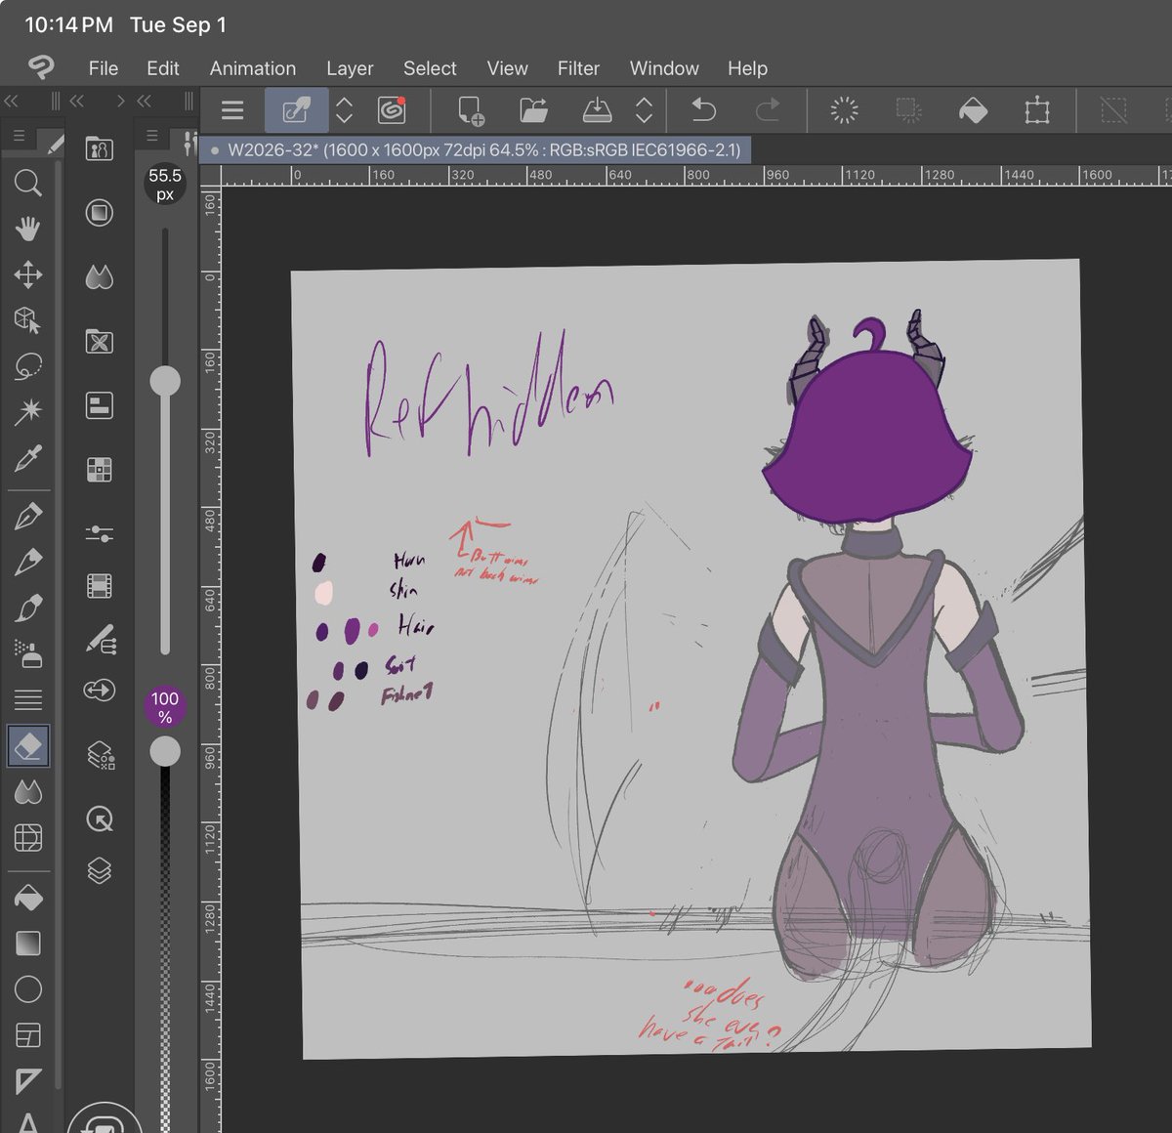Select the Liquify mesh grid tool
Viewport: 1172px width, 1133px height.
[28, 837]
